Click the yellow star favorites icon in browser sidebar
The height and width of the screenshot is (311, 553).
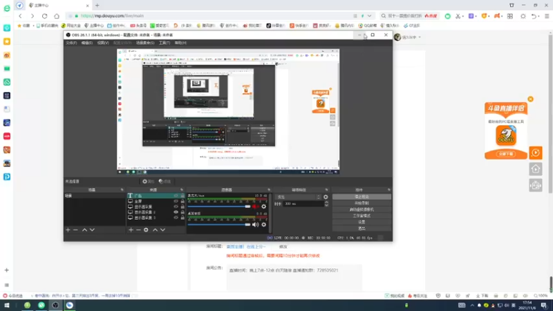pos(7,41)
